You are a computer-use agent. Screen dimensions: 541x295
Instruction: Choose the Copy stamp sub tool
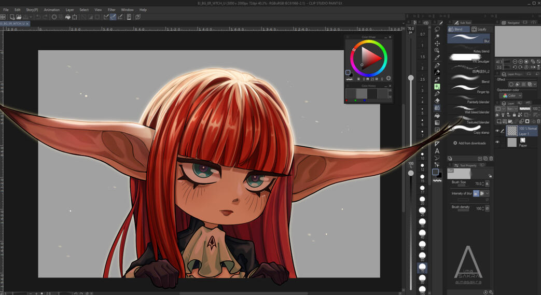coord(468,130)
